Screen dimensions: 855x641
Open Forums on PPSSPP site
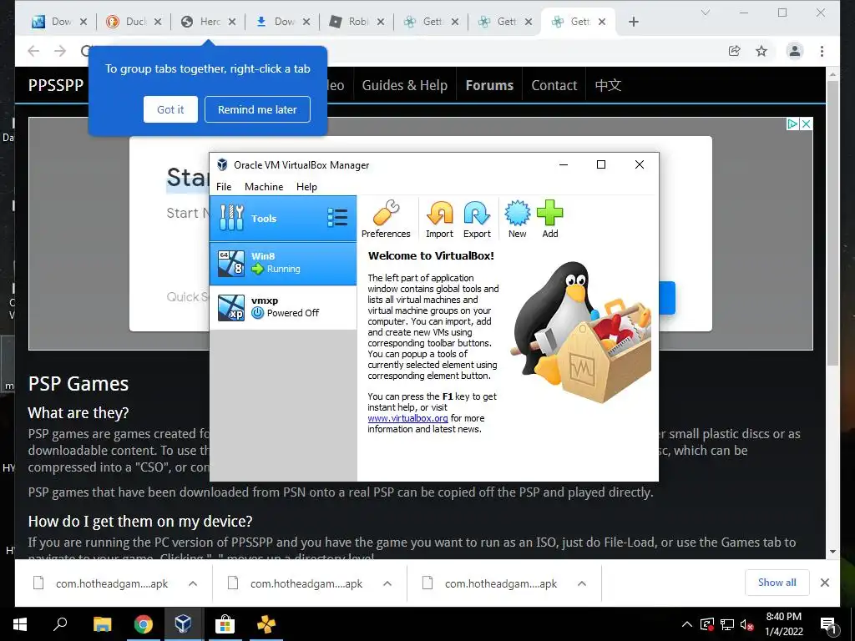pos(489,85)
